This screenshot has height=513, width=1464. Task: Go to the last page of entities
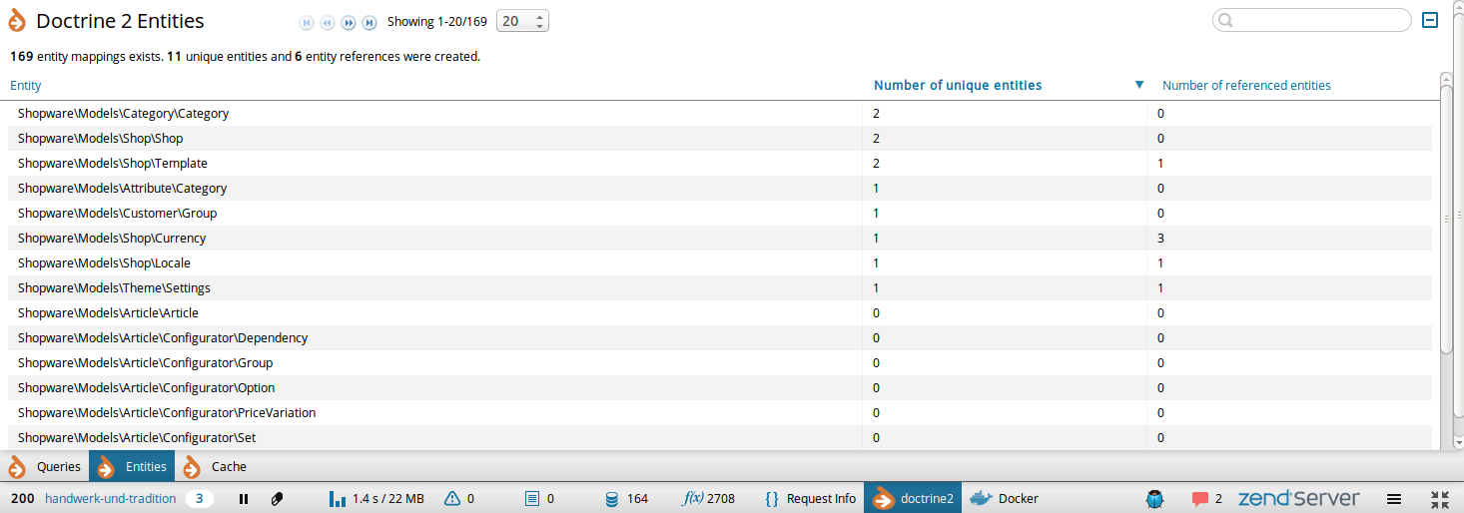(x=369, y=22)
